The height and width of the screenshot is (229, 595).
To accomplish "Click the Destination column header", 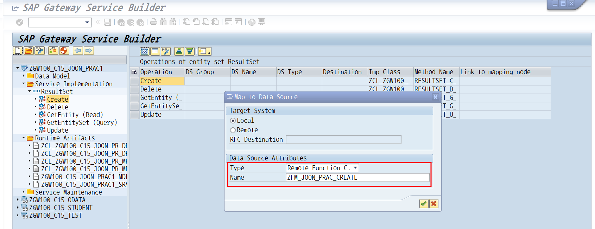I will pyautogui.click(x=345, y=72).
